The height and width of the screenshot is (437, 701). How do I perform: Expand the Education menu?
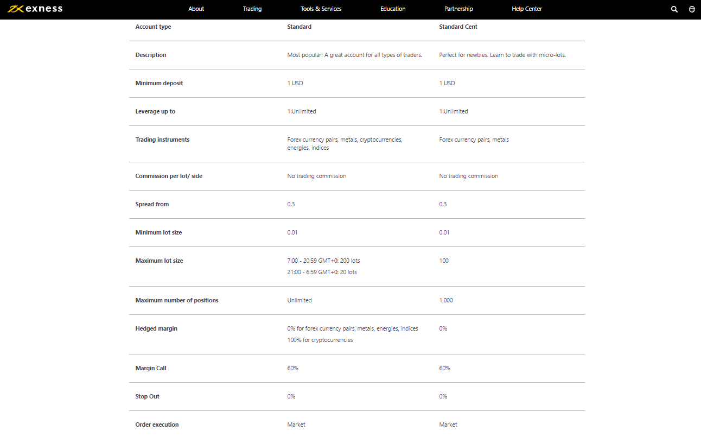[393, 9]
